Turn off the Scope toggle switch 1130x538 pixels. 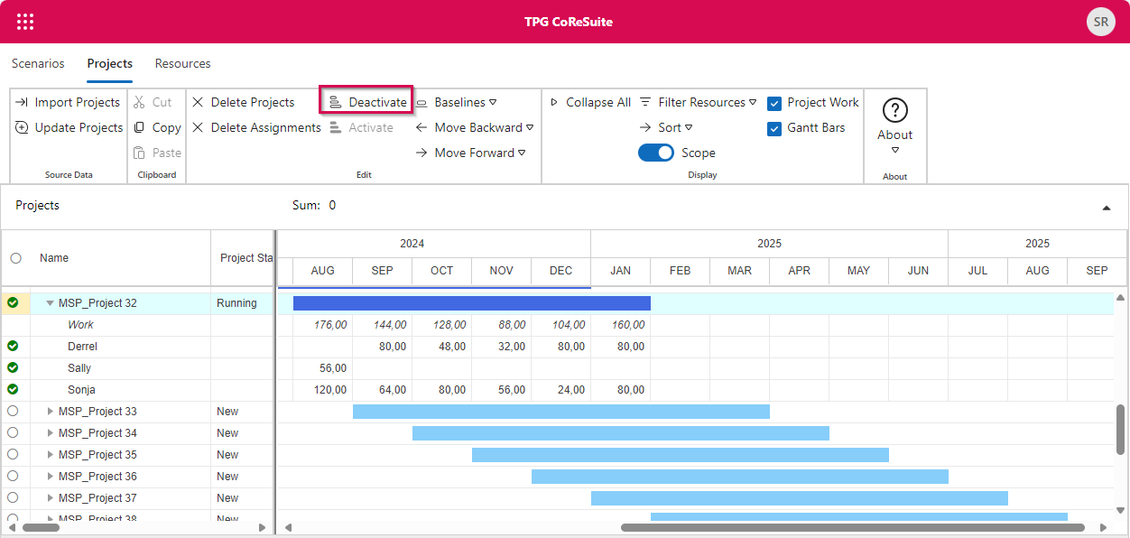point(656,153)
